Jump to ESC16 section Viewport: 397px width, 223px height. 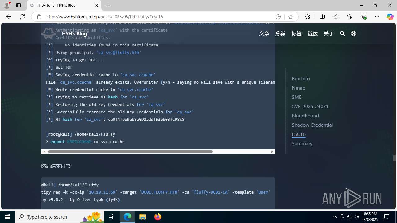click(x=299, y=134)
